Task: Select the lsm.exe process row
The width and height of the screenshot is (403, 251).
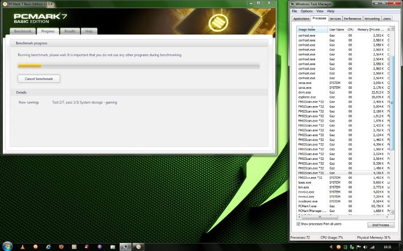Action: click(343, 187)
